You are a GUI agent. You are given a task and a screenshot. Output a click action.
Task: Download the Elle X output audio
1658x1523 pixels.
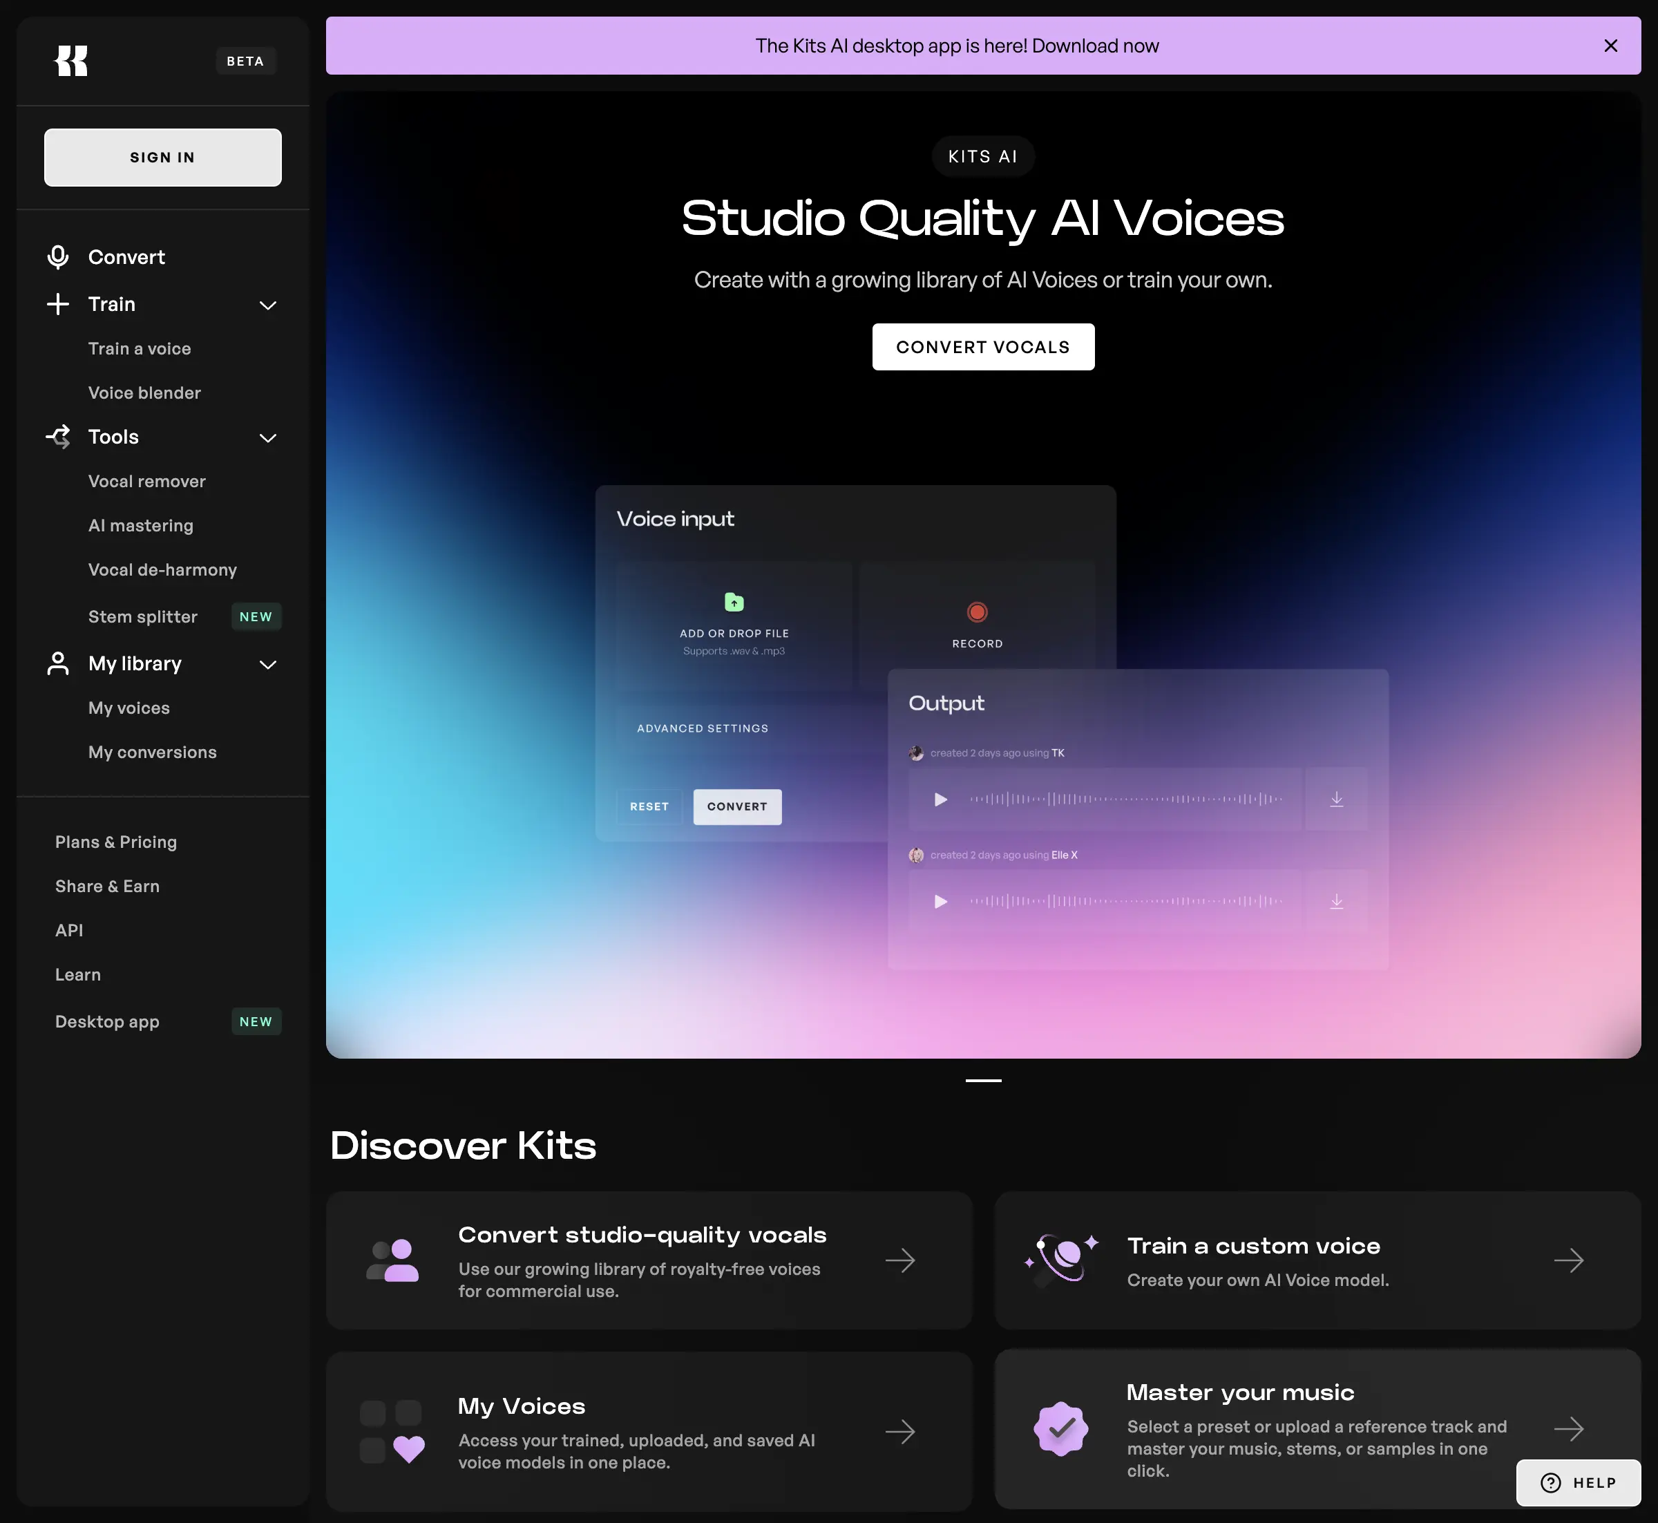(x=1337, y=901)
